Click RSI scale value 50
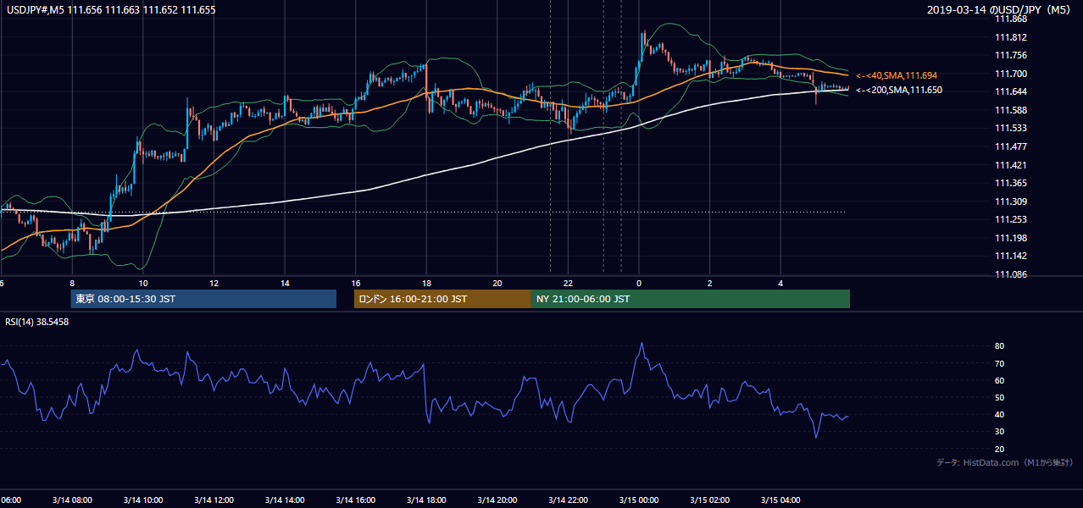 coord(1000,397)
